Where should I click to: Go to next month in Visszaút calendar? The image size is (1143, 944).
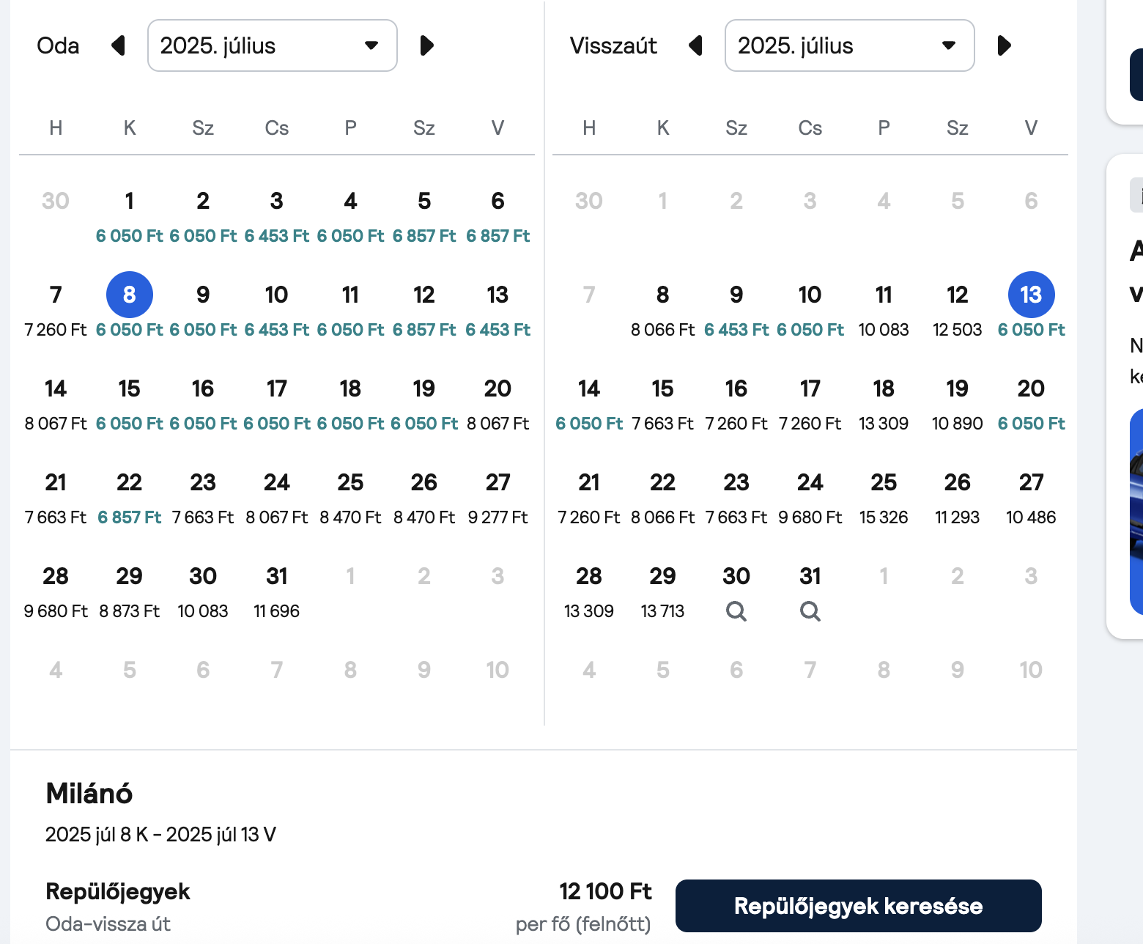point(1004,45)
